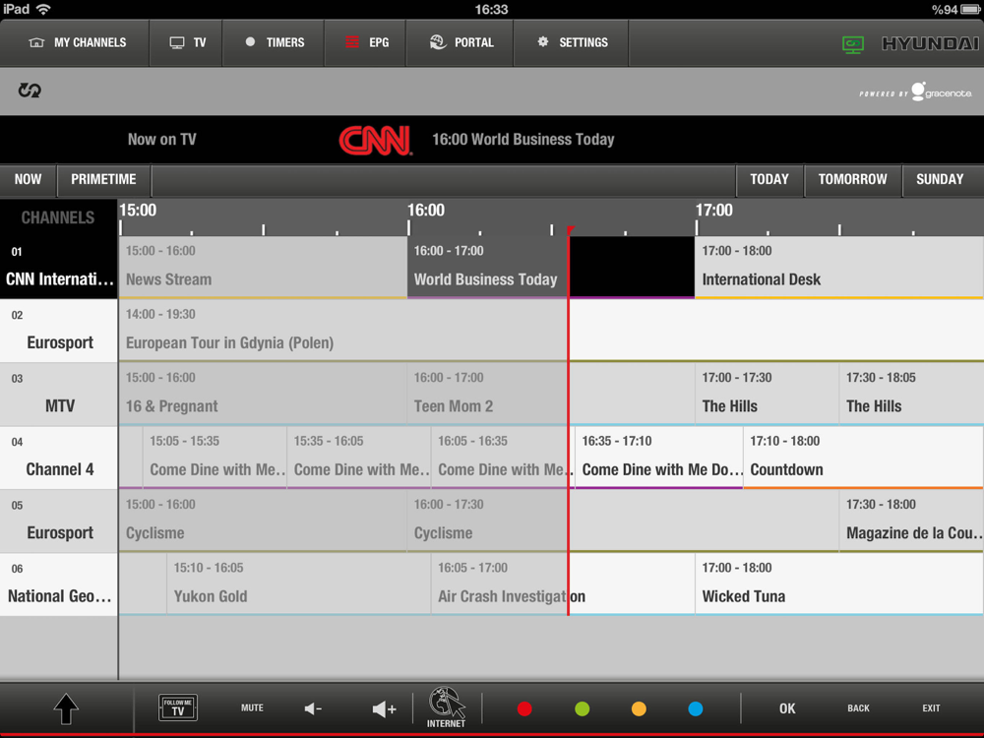Image resolution: width=984 pixels, height=738 pixels.
Task: Open the Countdown programme
Action: tap(864, 458)
